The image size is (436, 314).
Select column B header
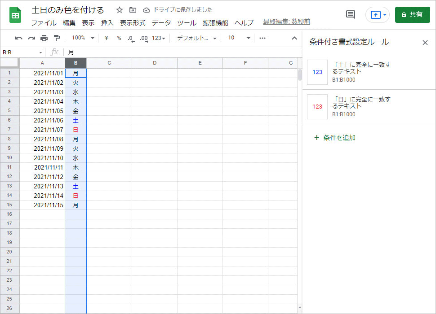(76, 63)
